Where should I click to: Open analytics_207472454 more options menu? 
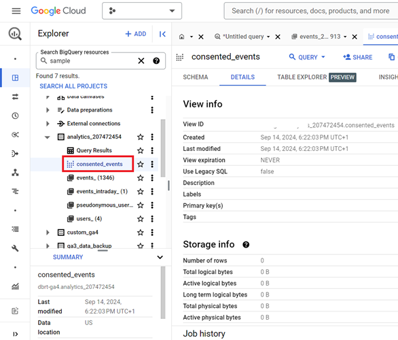152,137
